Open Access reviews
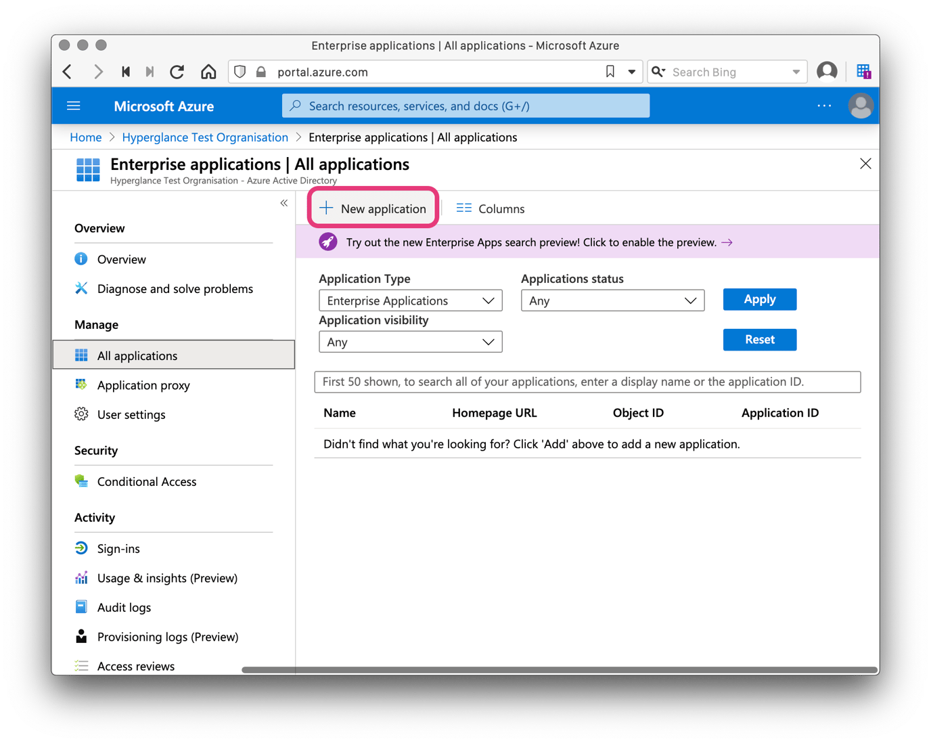Screen dimensions: 931x743 click(135, 666)
